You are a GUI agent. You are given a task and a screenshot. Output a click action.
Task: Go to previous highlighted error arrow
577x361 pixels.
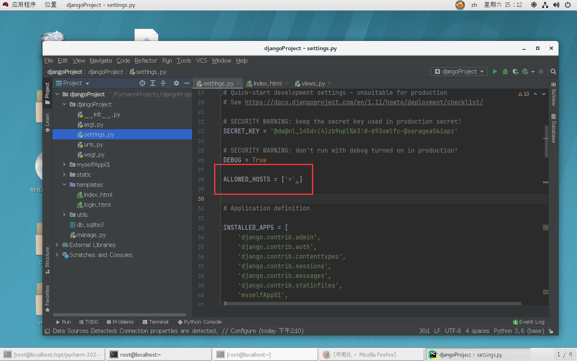(x=535, y=94)
